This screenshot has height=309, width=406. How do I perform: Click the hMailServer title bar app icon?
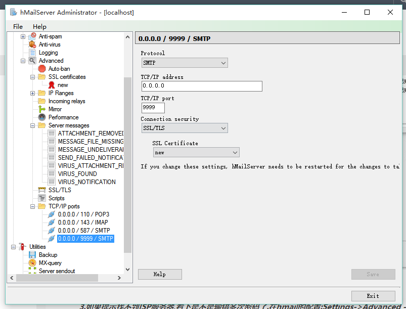(x=14, y=12)
